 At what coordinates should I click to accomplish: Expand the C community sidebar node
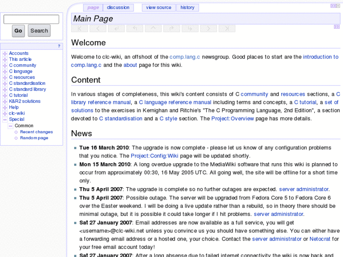tap(5, 66)
